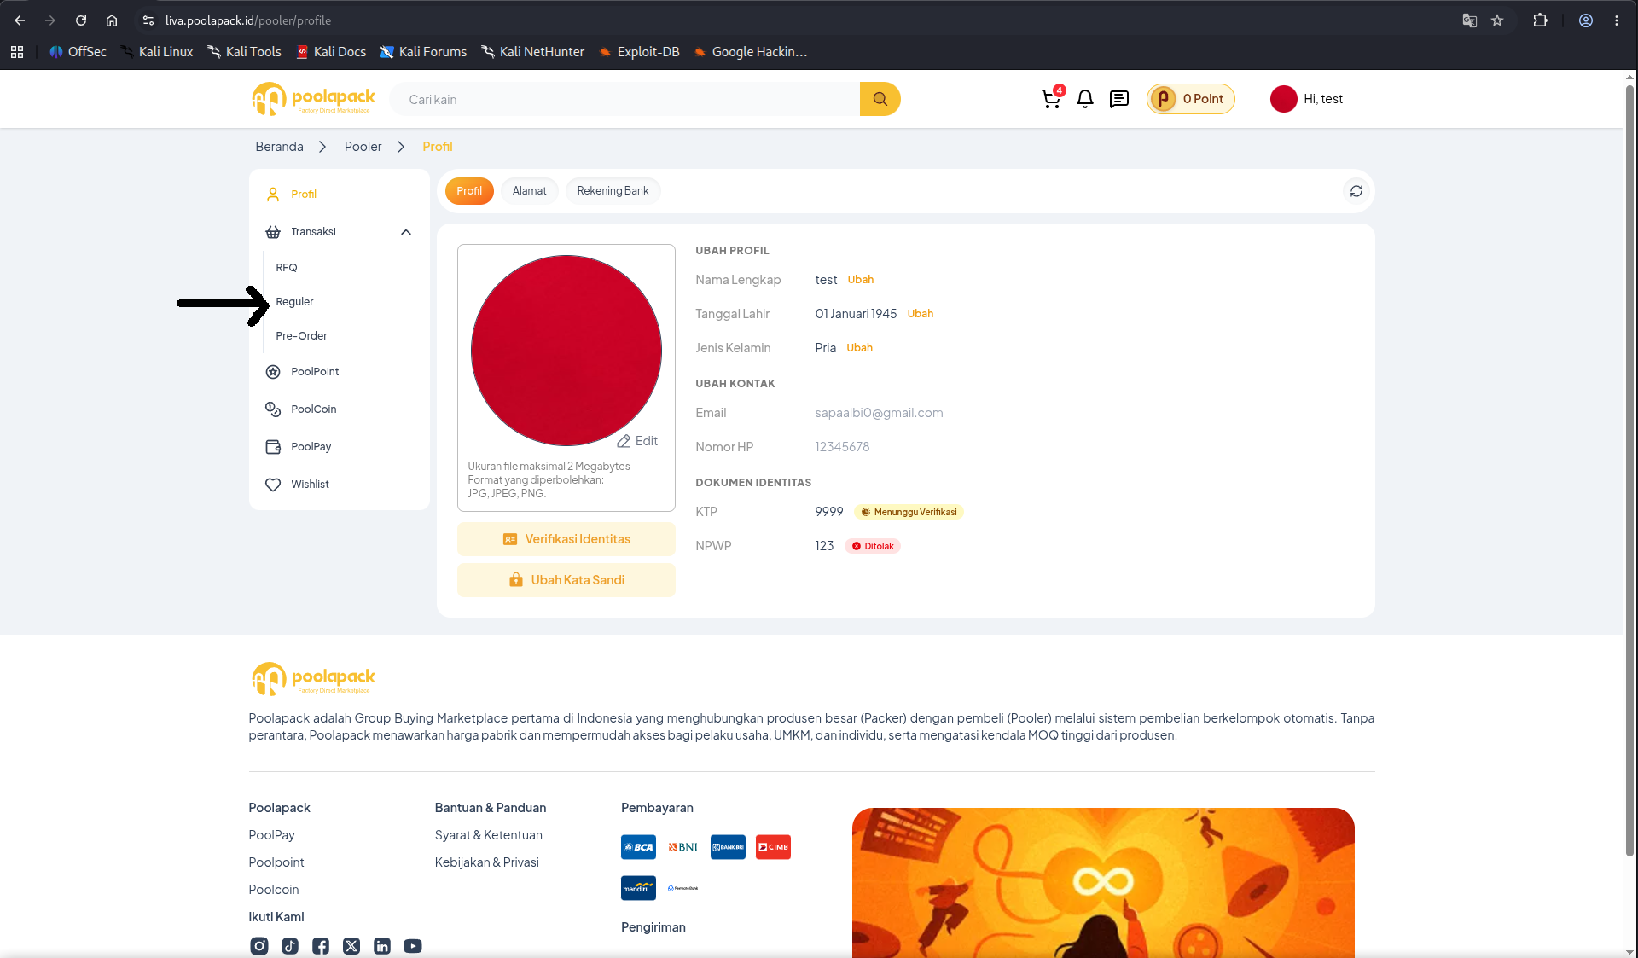The image size is (1638, 958).
Task: Open the shopping cart icon
Action: point(1051,99)
